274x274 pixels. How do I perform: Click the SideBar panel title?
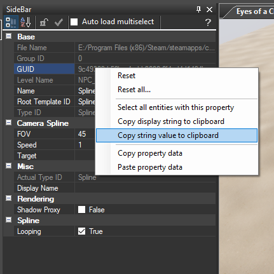tap(19, 10)
